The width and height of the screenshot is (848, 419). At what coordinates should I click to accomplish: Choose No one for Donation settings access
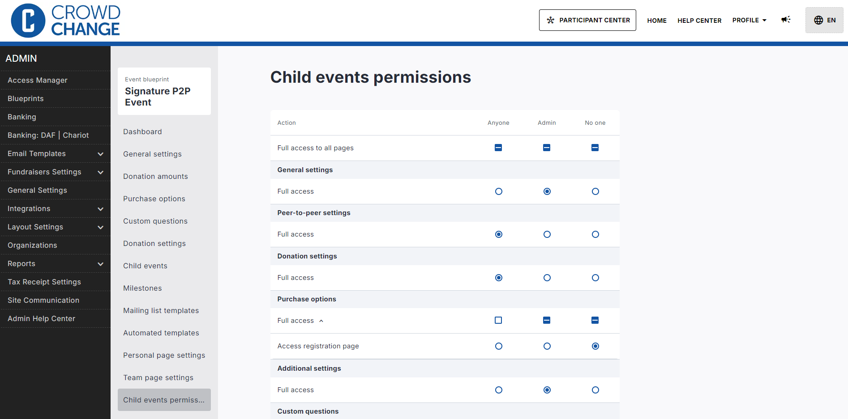(595, 278)
